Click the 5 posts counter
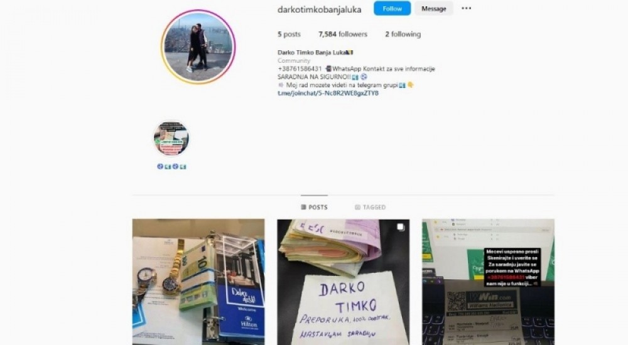The image size is (628, 345). [289, 34]
